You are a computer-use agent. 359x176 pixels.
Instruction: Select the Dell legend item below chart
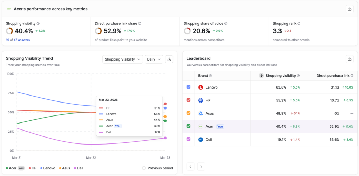pyautogui.click(x=78, y=168)
